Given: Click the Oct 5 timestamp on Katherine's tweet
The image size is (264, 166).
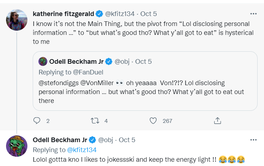Looking at the screenshot, I should click(x=148, y=14).
